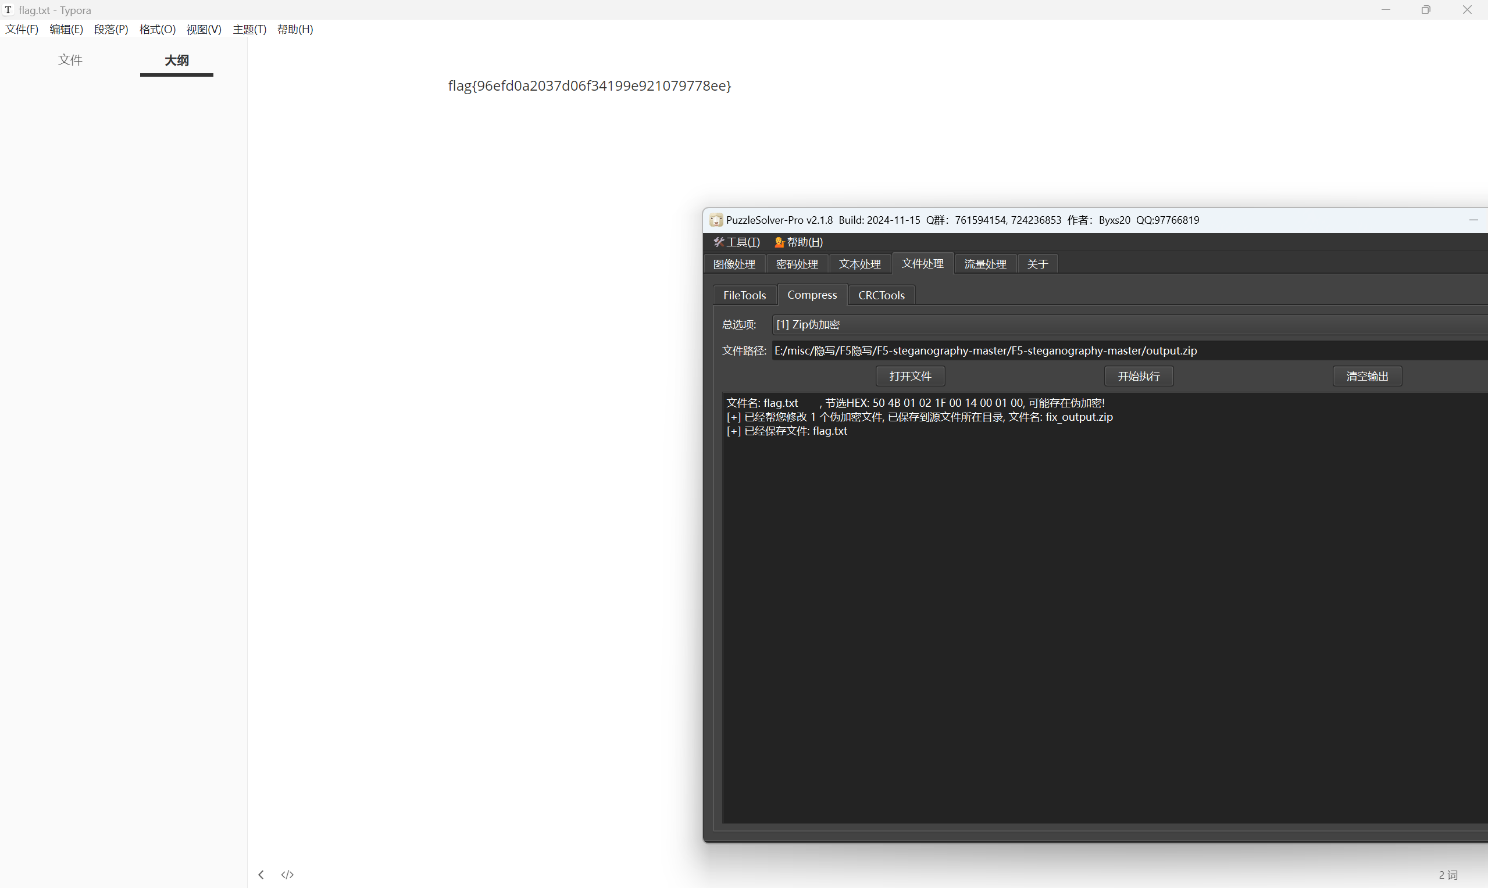The width and height of the screenshot is (1488, 888).
Task: Select the 大纲 sidebar tab
Action: point(177,60)
